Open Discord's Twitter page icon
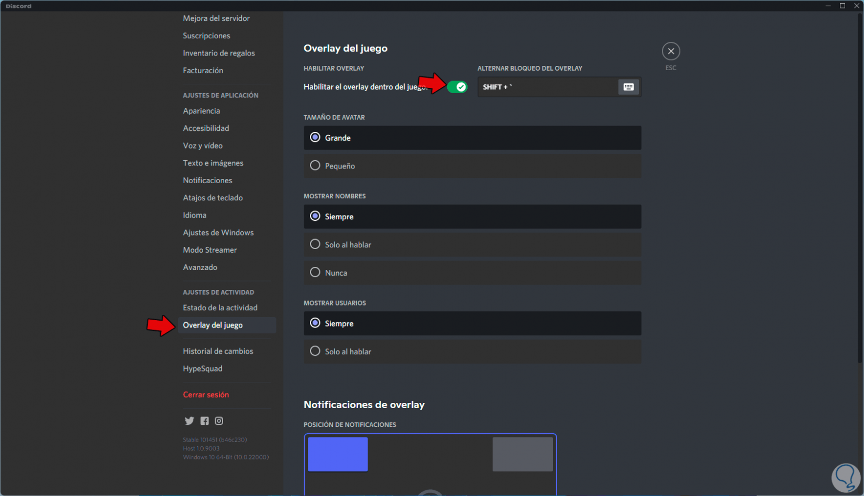The width and height of the screenshot is (864, 496). pyautogui.click(x=189, y=421)
